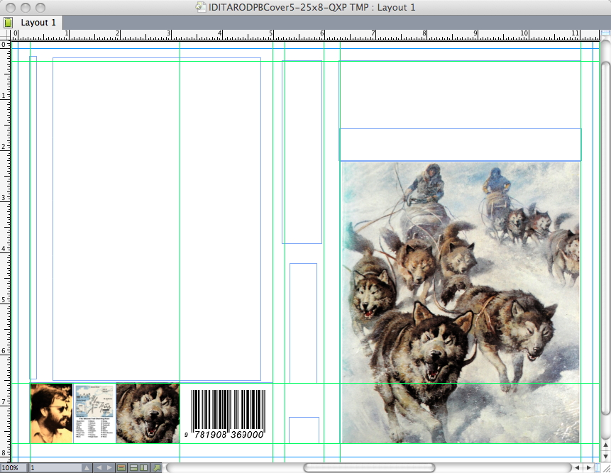Viewport: 611px width, 473px height.
Task: Click the window zoom button in title bar
Action: point(40,7)
